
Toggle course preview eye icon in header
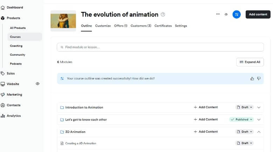coord(226,14)
